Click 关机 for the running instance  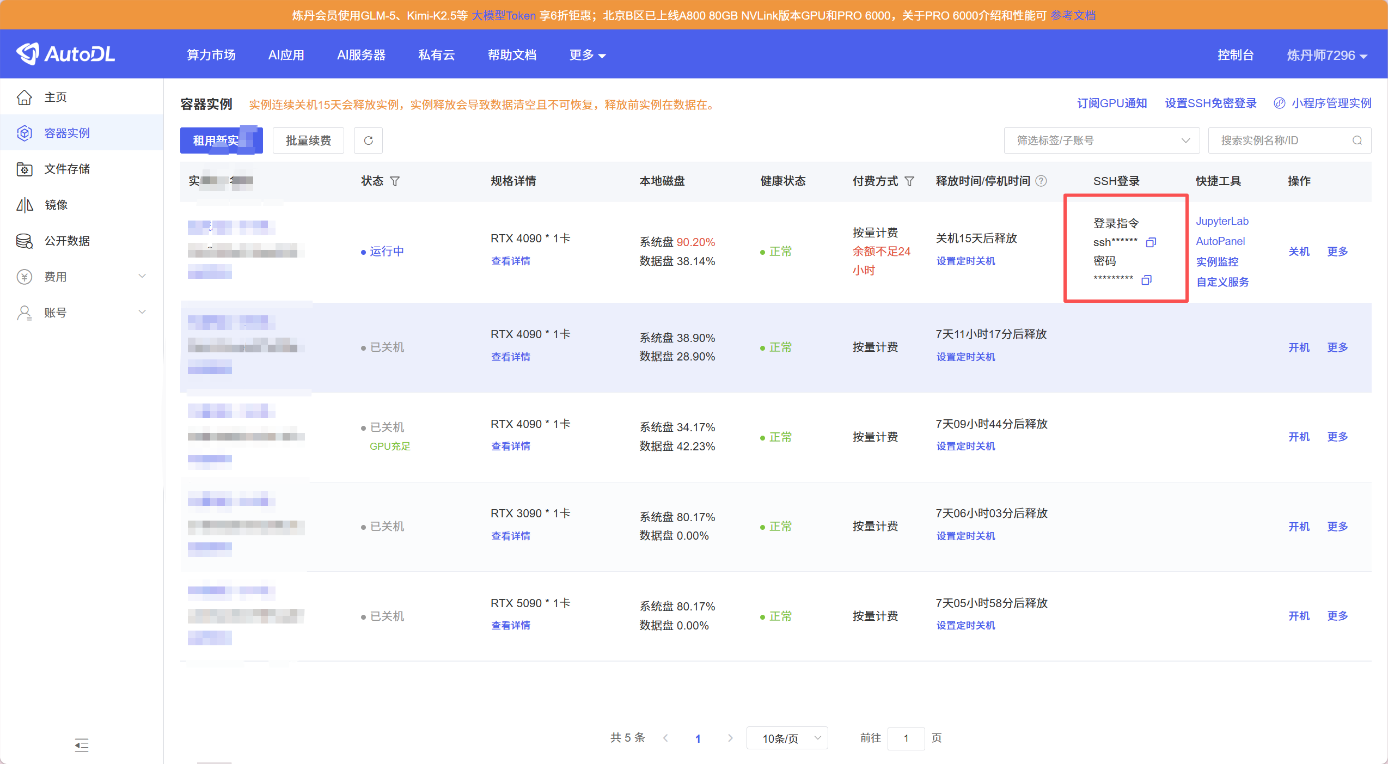(1298, 252)
